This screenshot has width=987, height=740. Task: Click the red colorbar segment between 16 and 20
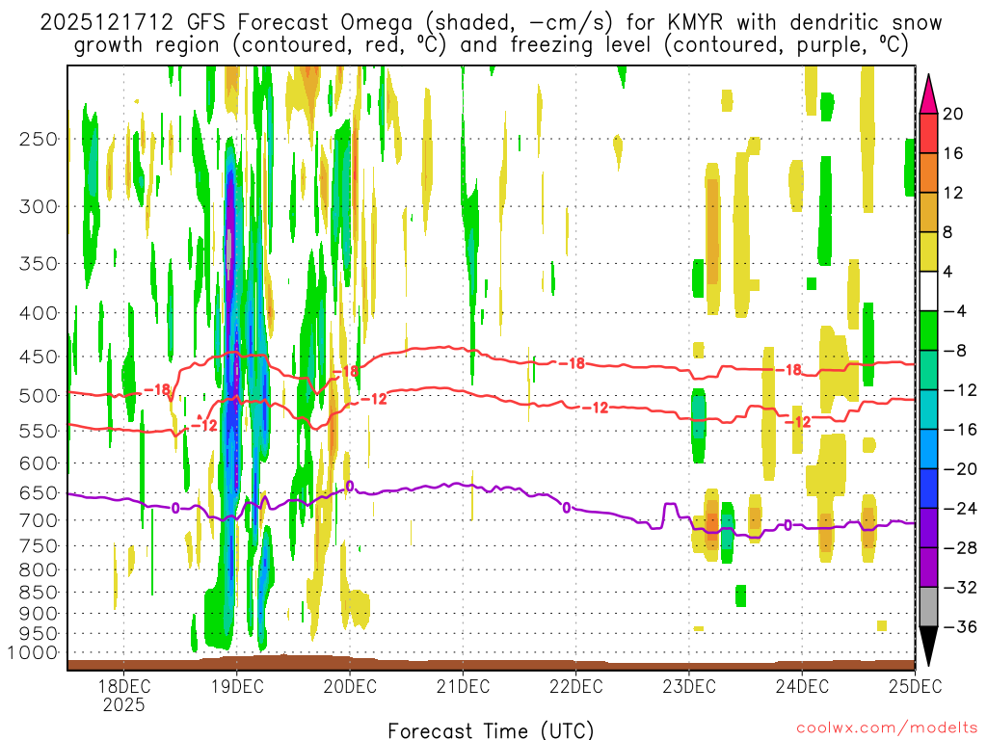tap(928, 133)
